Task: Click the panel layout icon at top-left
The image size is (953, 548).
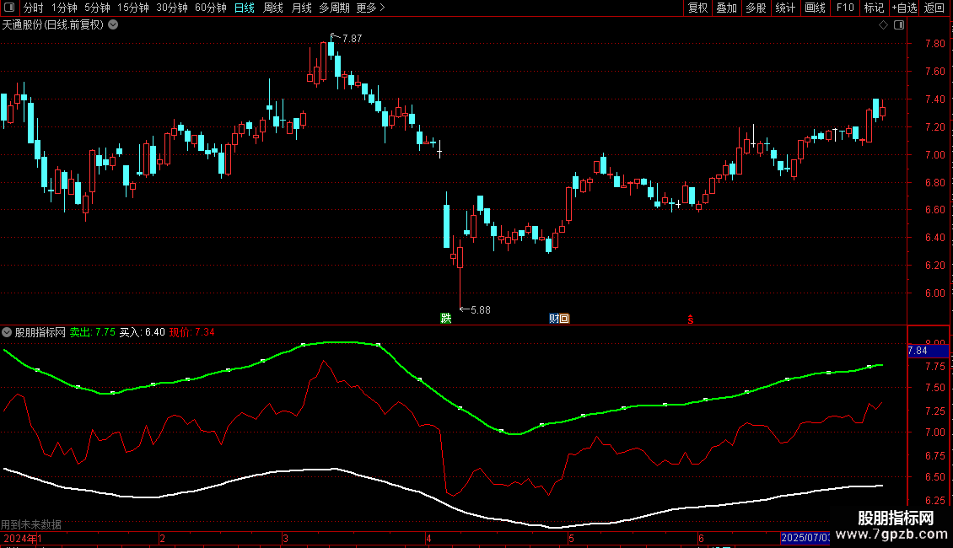Action: 9,8
